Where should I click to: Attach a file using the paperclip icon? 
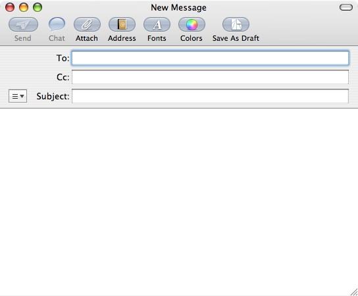[x=87, y=24]
